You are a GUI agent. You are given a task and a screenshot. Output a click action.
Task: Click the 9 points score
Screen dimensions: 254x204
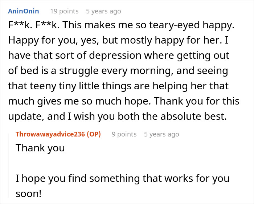pyautogui.click(x=124, y=134)
